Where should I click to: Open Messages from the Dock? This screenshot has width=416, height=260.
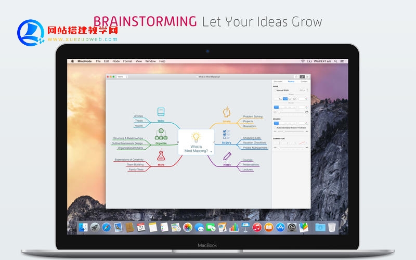click(199, 227)
